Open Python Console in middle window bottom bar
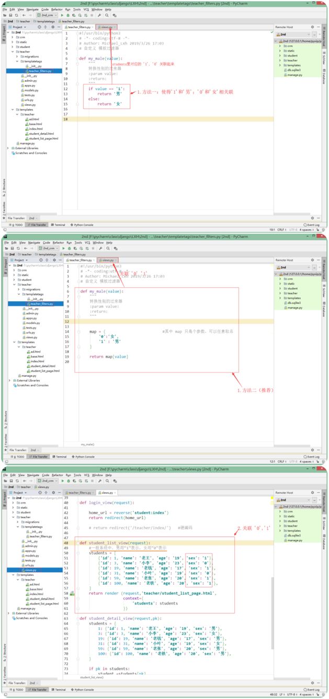The width and height of the screenshot is (329, 699). (x=83, y=457)
